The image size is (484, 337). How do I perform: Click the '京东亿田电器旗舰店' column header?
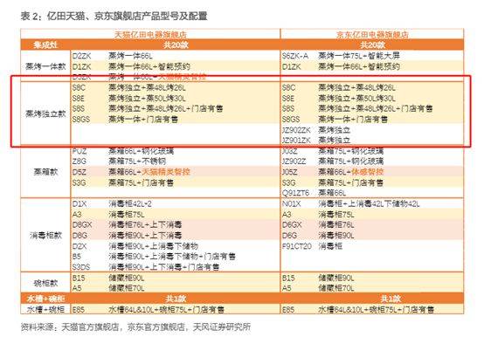click(372, 34)
